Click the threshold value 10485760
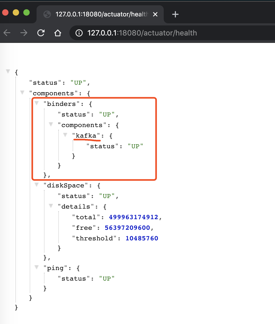The image size is (275, 324). (x=142, y=238)
